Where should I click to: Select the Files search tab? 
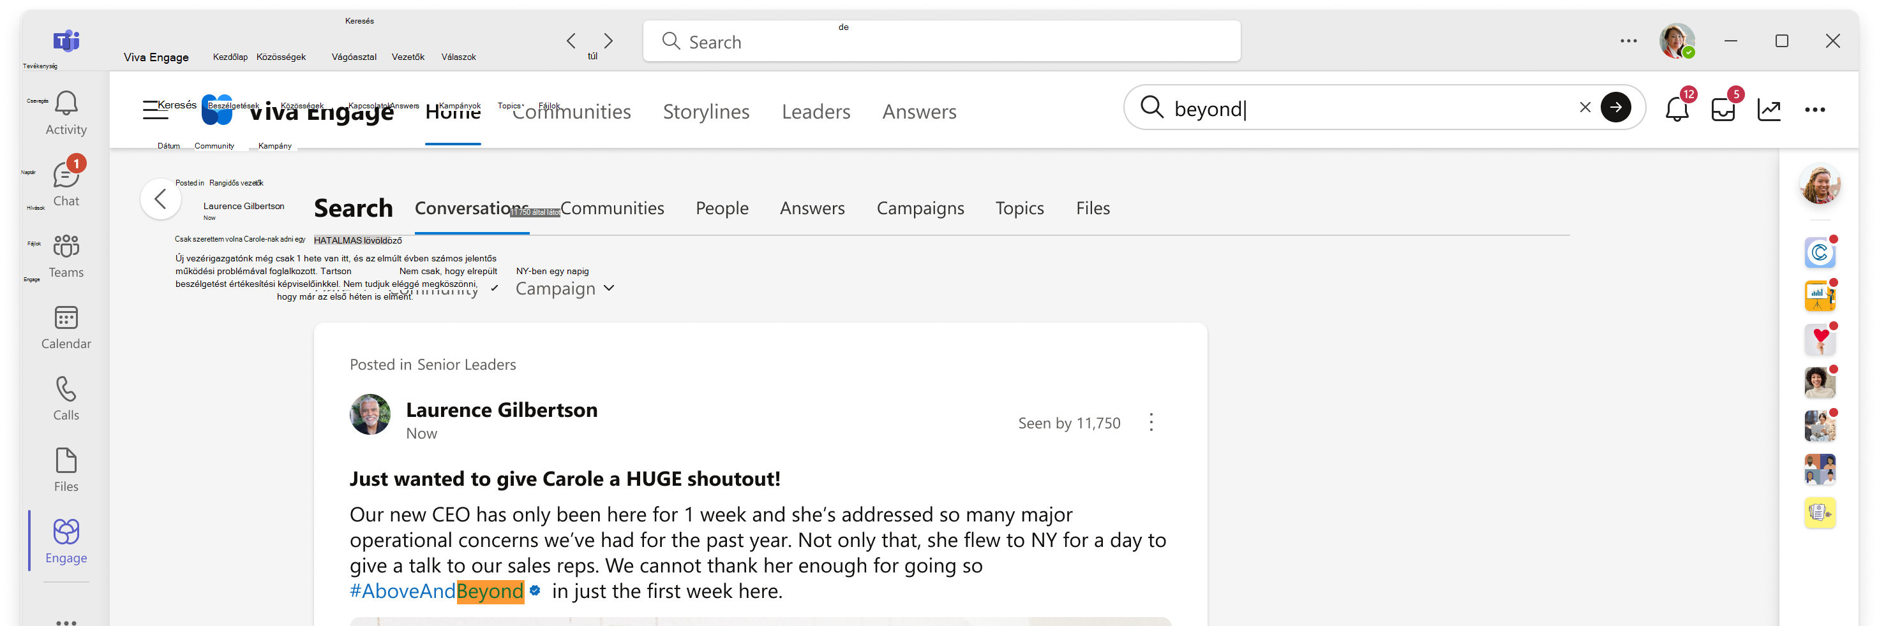click(x=1093, y=208)
